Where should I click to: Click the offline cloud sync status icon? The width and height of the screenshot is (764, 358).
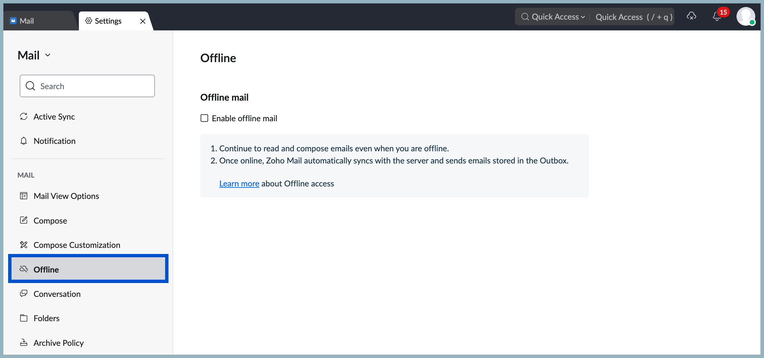692,16
